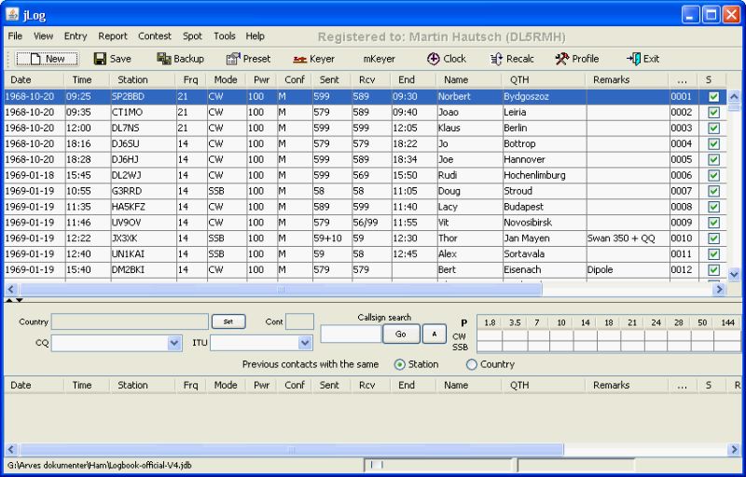
Task: Click in the Callsign search input field
Action: [351, 334]
